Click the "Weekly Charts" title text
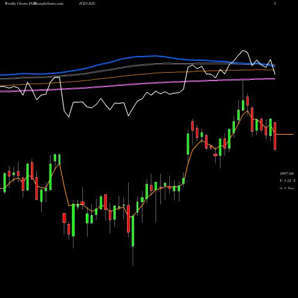The image size is (298, 298). coord(16,4)
